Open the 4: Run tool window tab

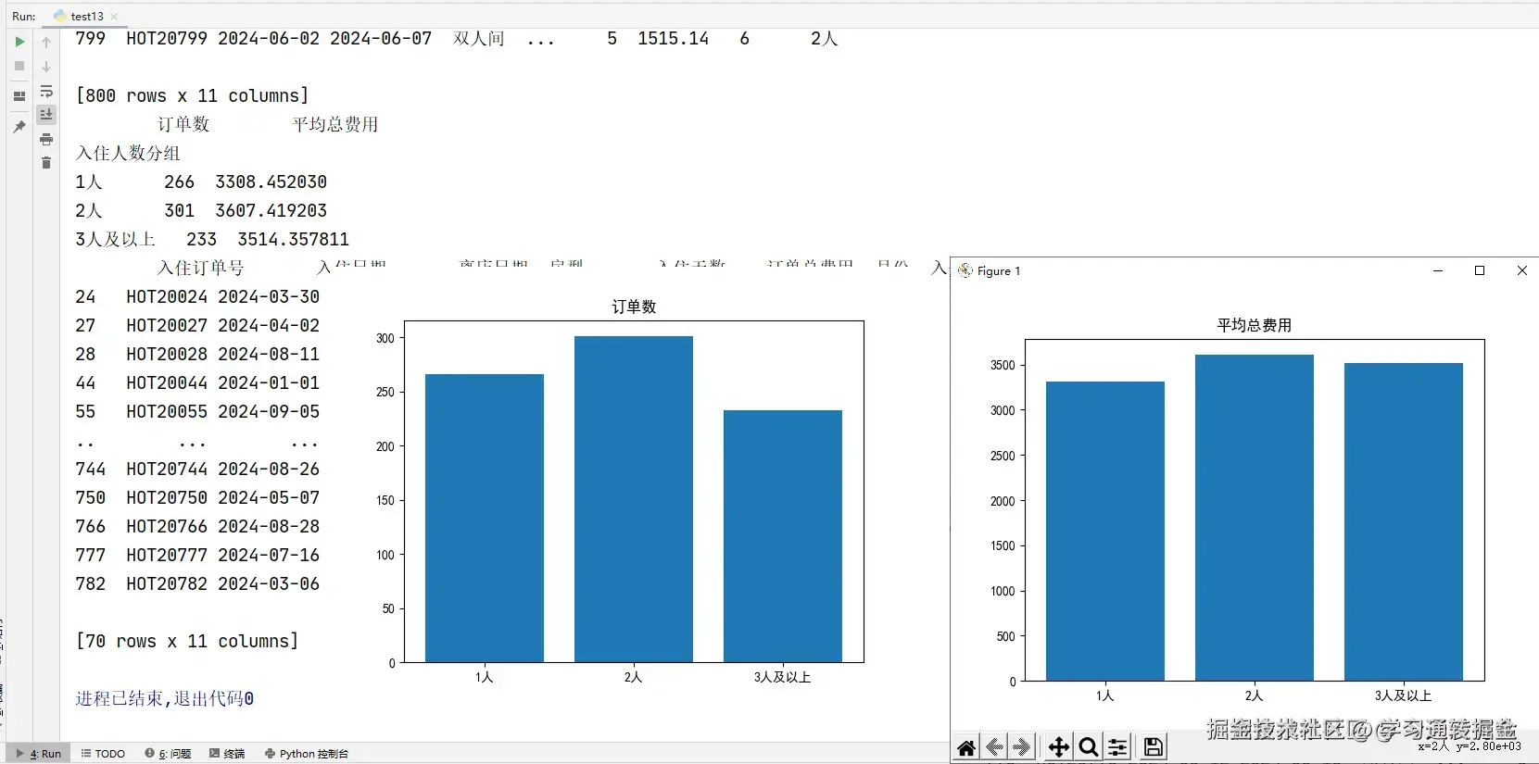[39, 754]
